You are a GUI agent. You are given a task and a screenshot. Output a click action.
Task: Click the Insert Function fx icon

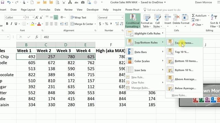[x=37, y=37]
